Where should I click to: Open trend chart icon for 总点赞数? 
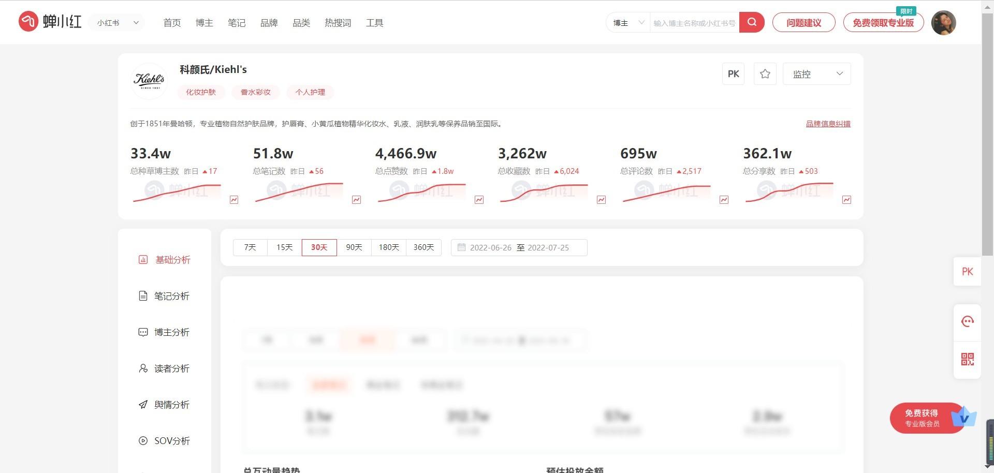pyautogui.click(x=479, y=200)
